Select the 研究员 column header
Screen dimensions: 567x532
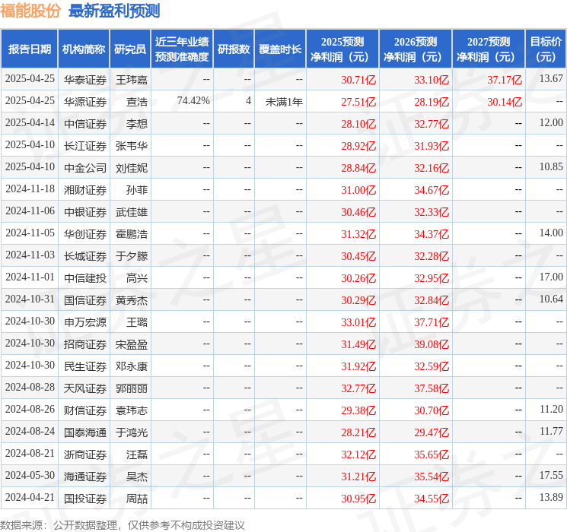130,49
